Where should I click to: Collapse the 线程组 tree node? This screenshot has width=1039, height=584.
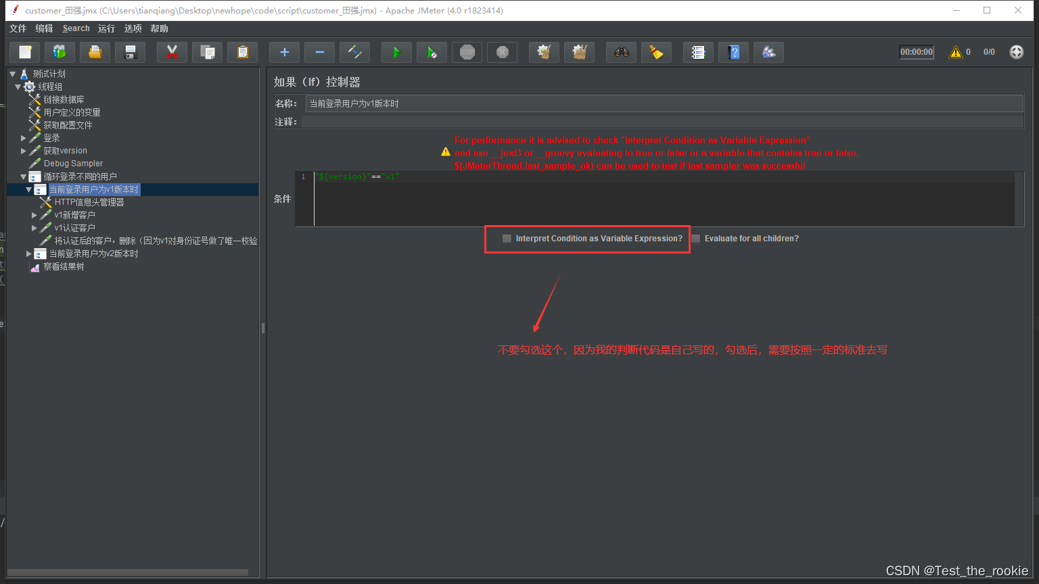[18, 87]
